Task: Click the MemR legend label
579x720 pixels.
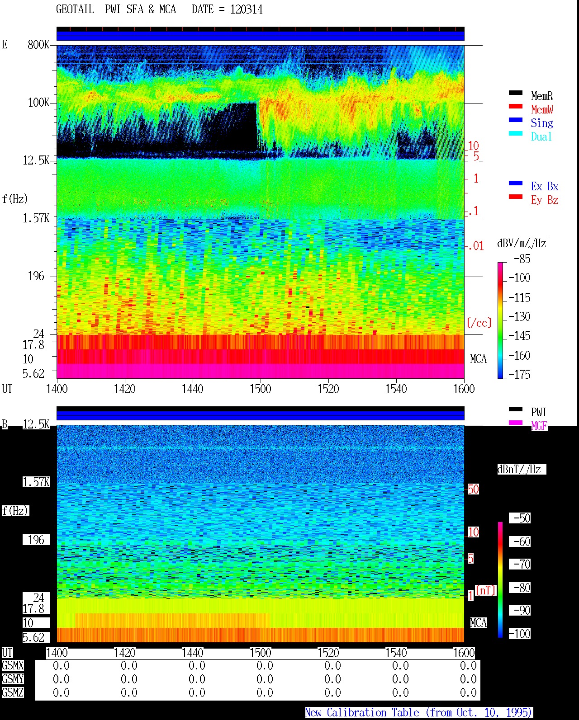Action: point(542,96)
